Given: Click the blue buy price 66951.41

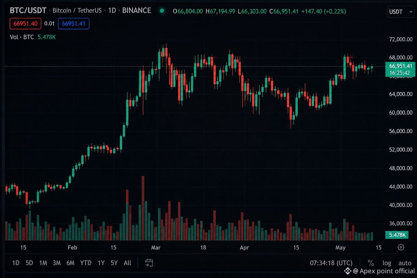Looking at the screenshot, I should click(74, 24).
